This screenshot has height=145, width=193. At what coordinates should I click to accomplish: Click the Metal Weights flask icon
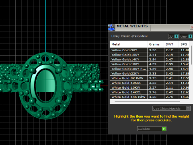[111, 27]
